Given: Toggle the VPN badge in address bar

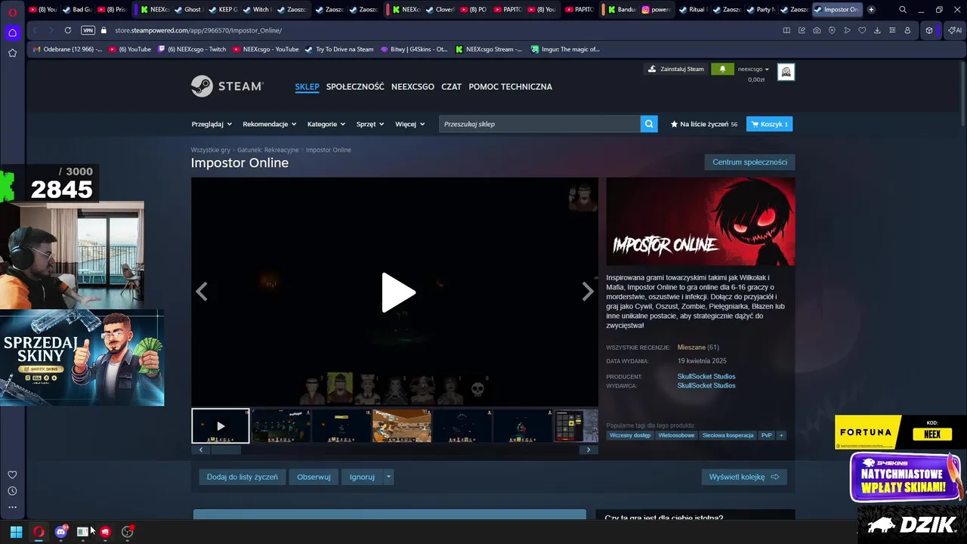Looking at the screenshot, I should (88, 30).
